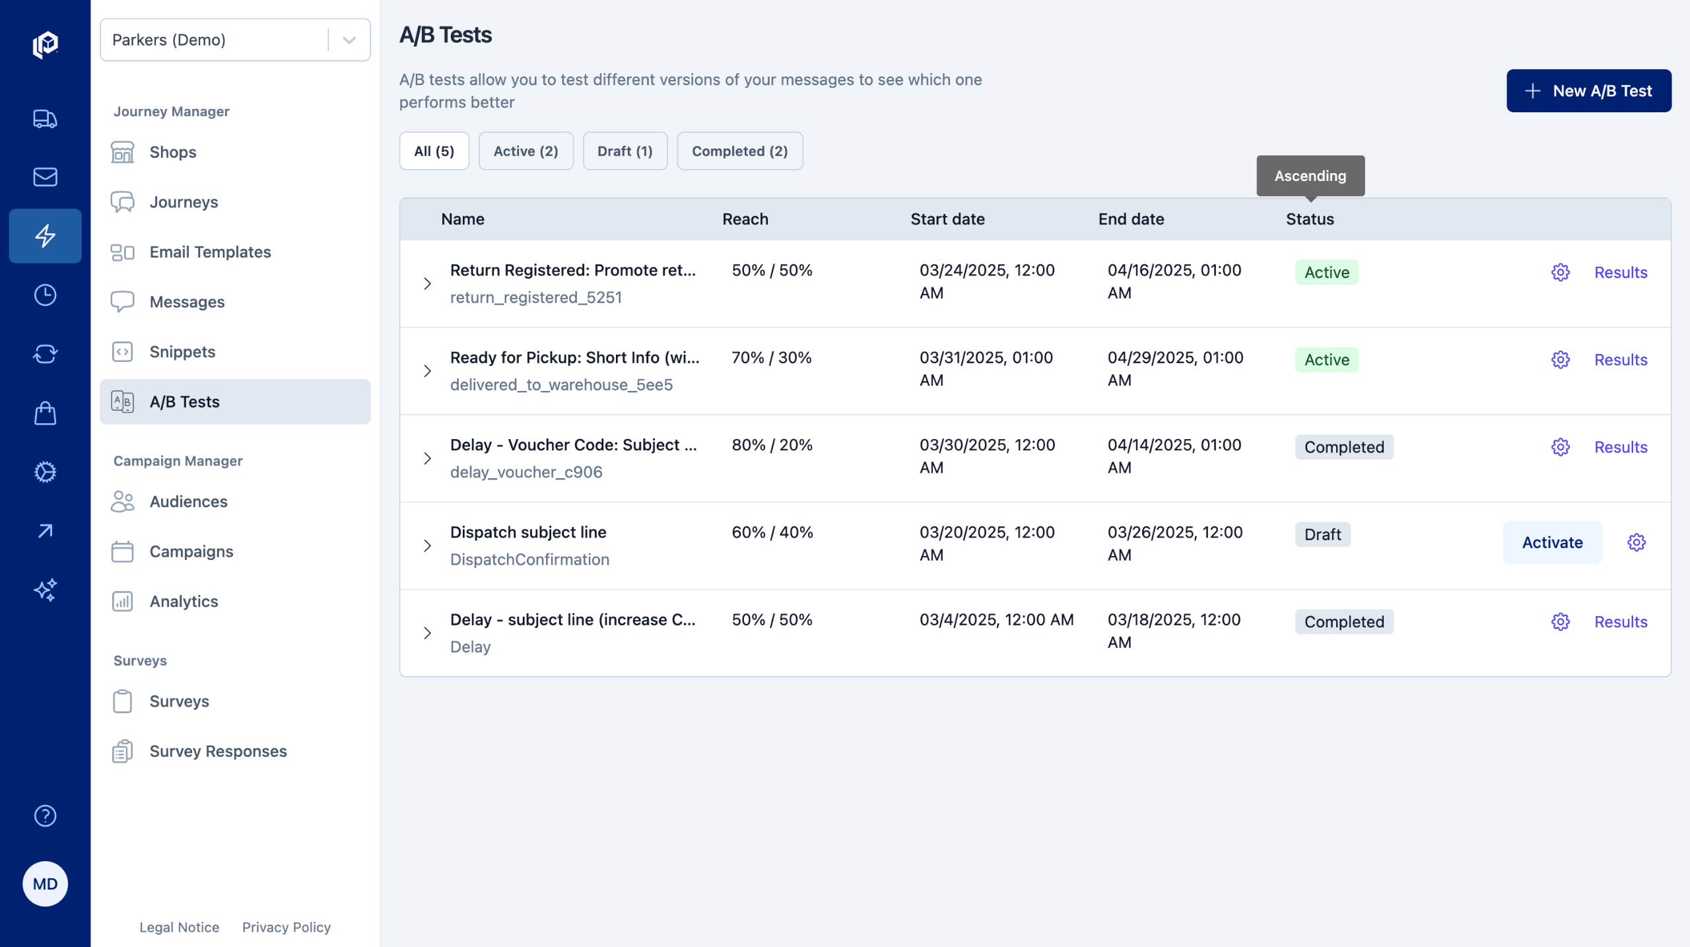Screen dimensions: 1690x947
Task: Open settings gear for Dispatch subject line
Action: click(x=1636, y=543)
